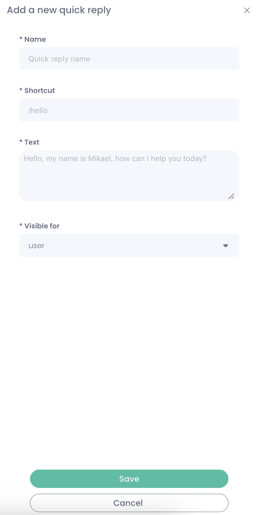Click the required asterisk beside Name
This screenshot has width=257, height=515.
[21, 39]
